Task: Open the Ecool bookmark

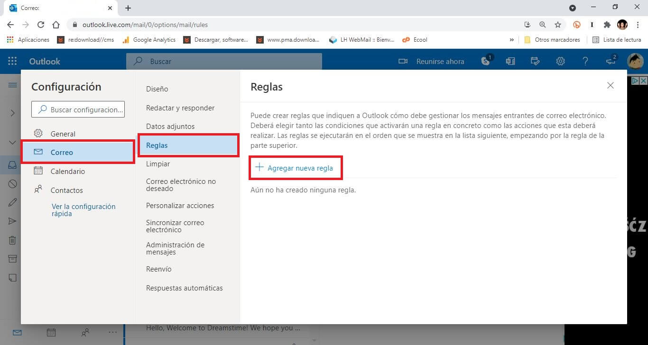Action: point(415,40)
